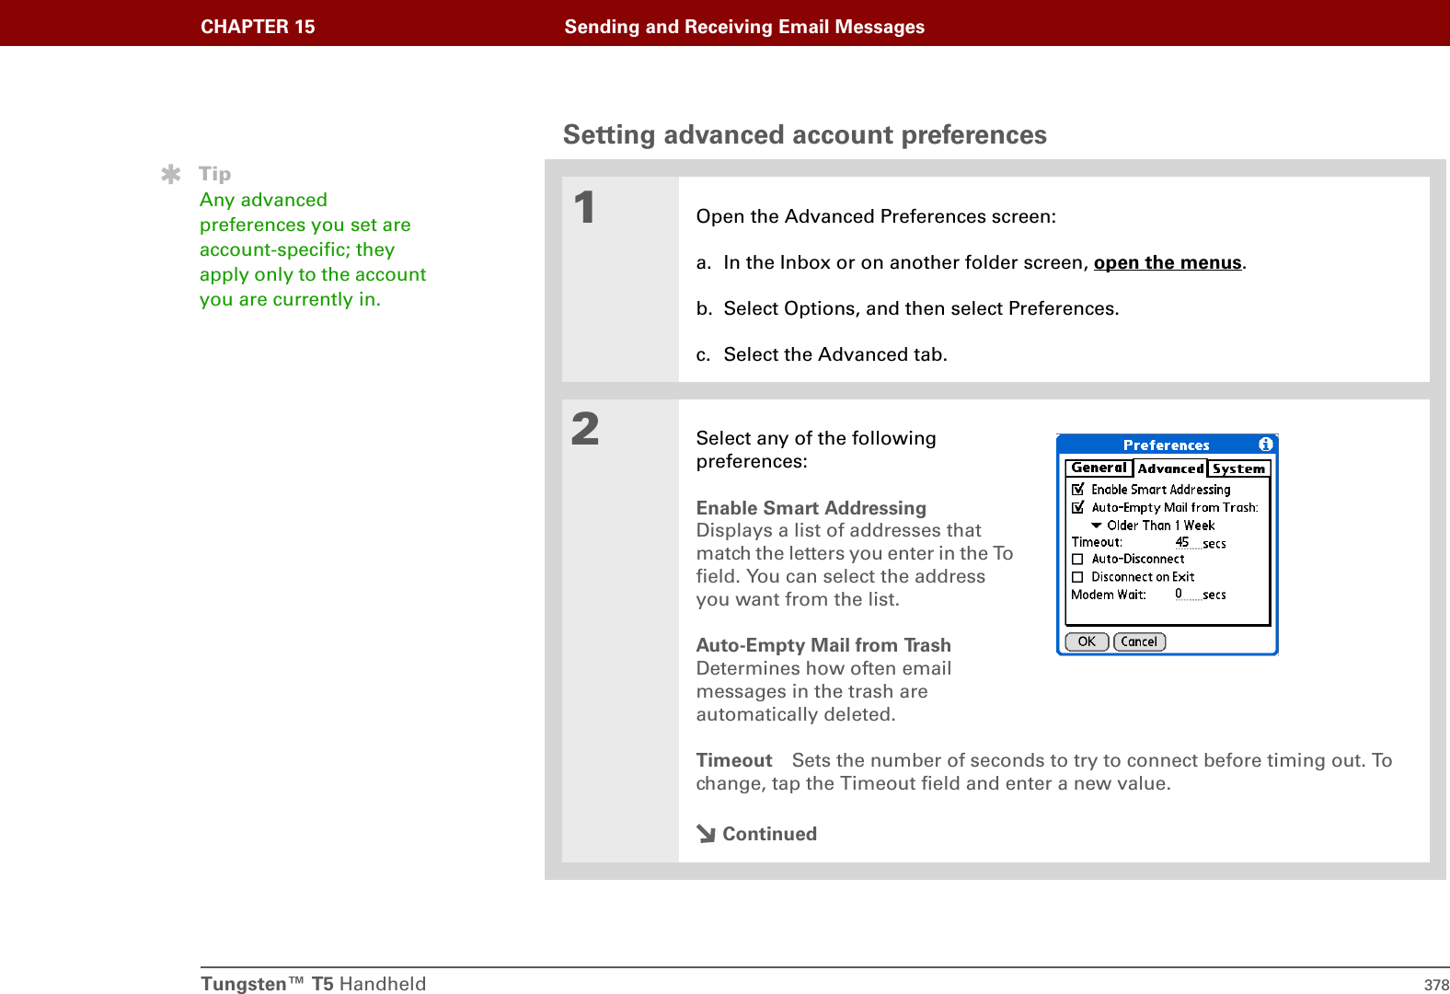Toggle Enable Smart Addressing checkbox
Image resolution: width=1450 pixels, height=994 pixels.
click(1078, 490)
